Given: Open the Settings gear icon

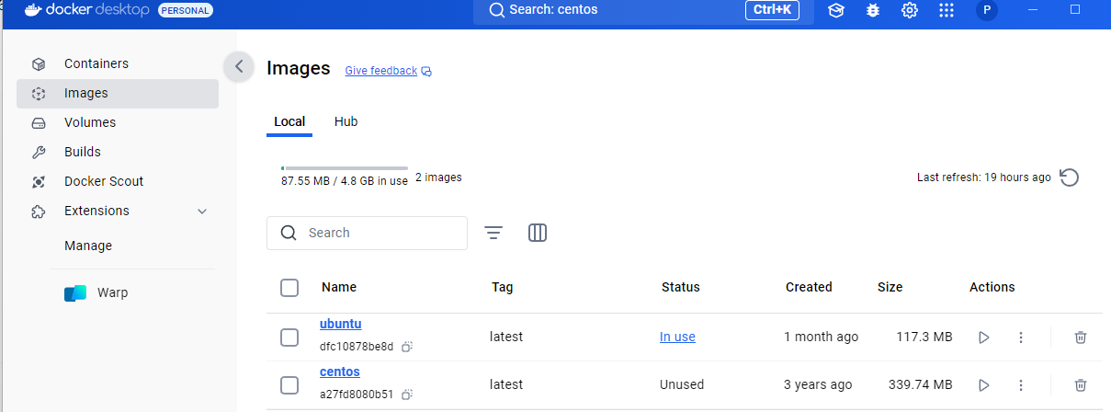Looking at the screenshot, I should 910,10.
